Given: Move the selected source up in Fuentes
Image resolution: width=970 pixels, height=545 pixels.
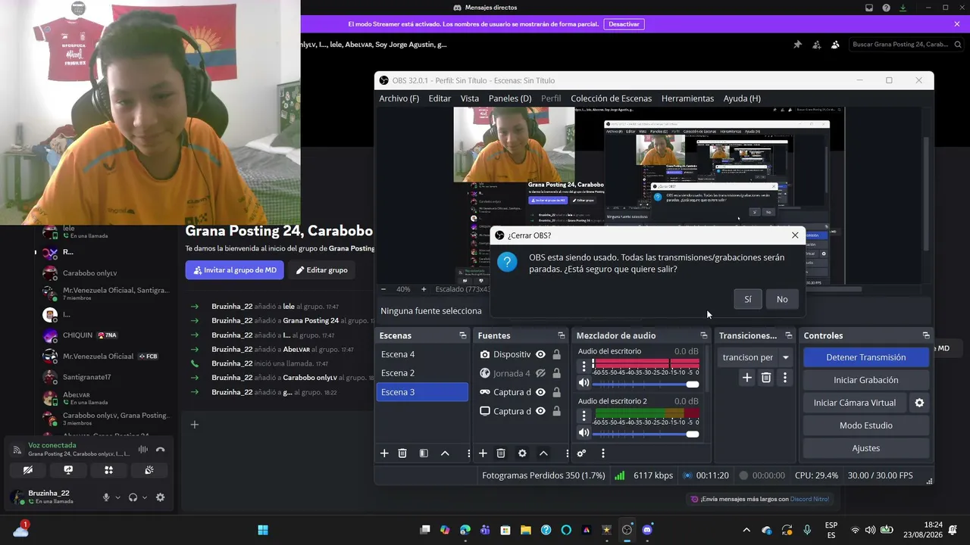Looking at the screenshot, I should pyautogui.click(x=543, y=453).
